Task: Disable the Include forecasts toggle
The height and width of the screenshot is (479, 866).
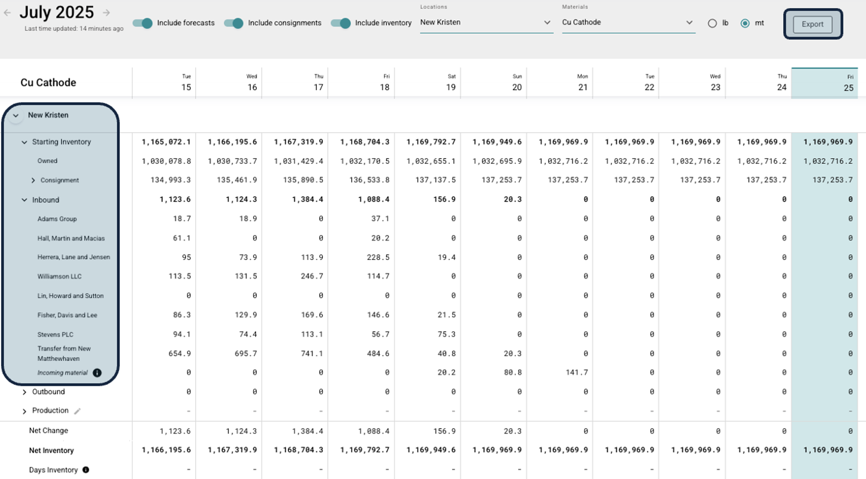Action: tap(142, 23)
